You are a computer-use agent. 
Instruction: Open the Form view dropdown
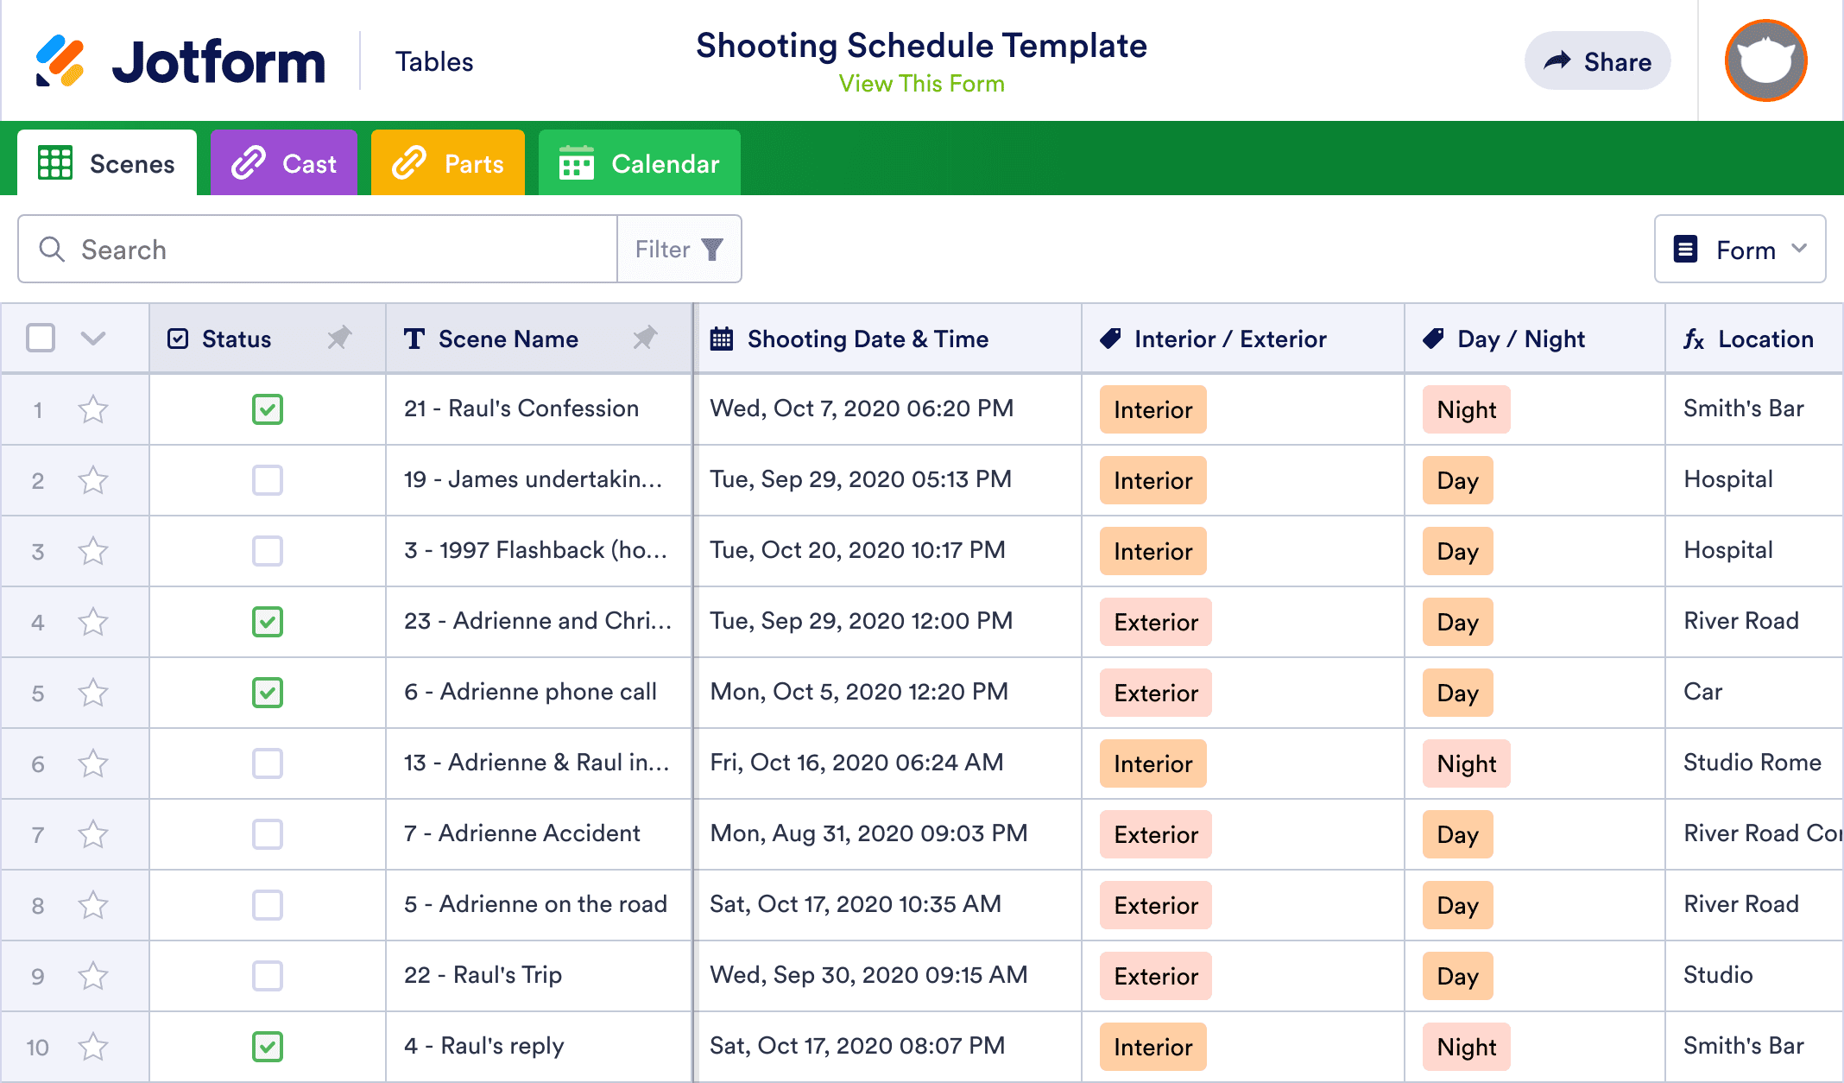tap(1739, 249)
